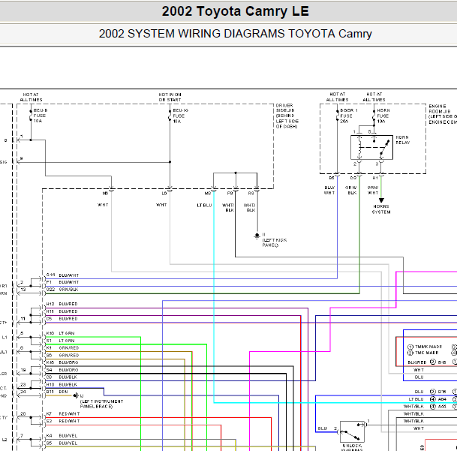Screen dimensions: 457x451
Task: Select the ECU-B FUSE 10A label
Action: 41,116
